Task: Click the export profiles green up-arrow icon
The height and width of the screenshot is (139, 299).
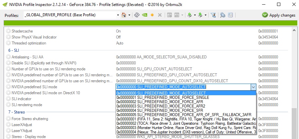Action: 189,15
